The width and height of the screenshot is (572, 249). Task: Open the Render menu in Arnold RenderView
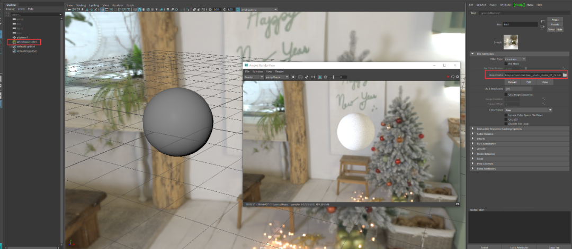(x=280, y=71)
